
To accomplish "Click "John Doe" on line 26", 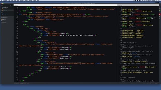I will click(x=65, y=48).
